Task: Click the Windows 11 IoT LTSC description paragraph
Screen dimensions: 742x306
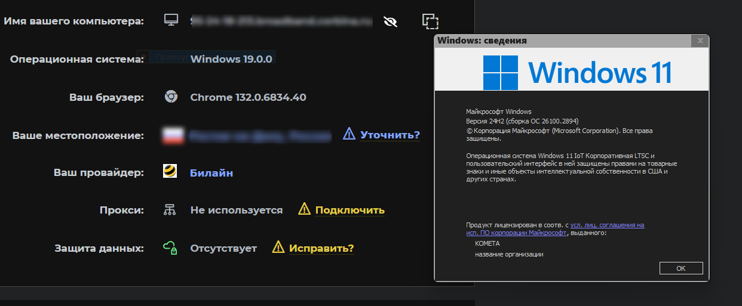Action: 571,167
